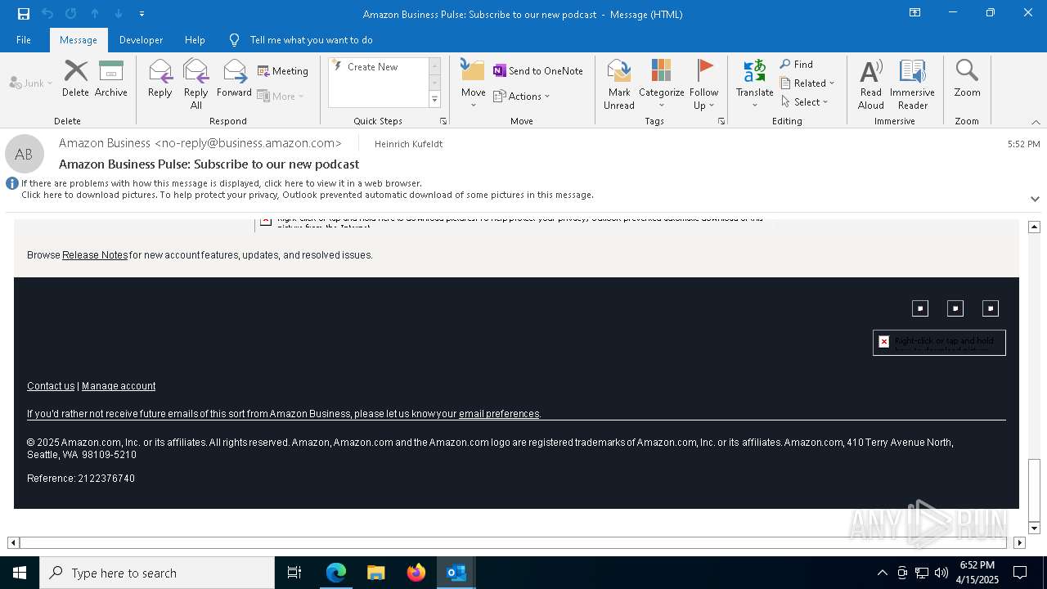Click the Undo arrow in title bar

[x=47, y=14]
